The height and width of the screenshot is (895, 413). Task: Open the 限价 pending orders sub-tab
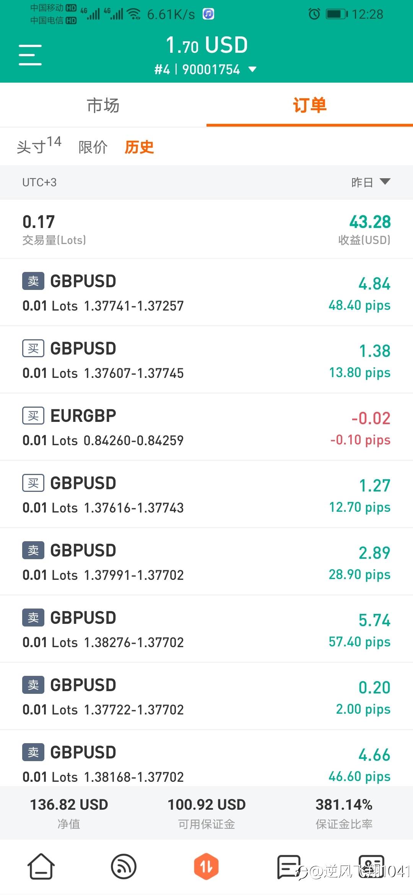click(93, 147)
